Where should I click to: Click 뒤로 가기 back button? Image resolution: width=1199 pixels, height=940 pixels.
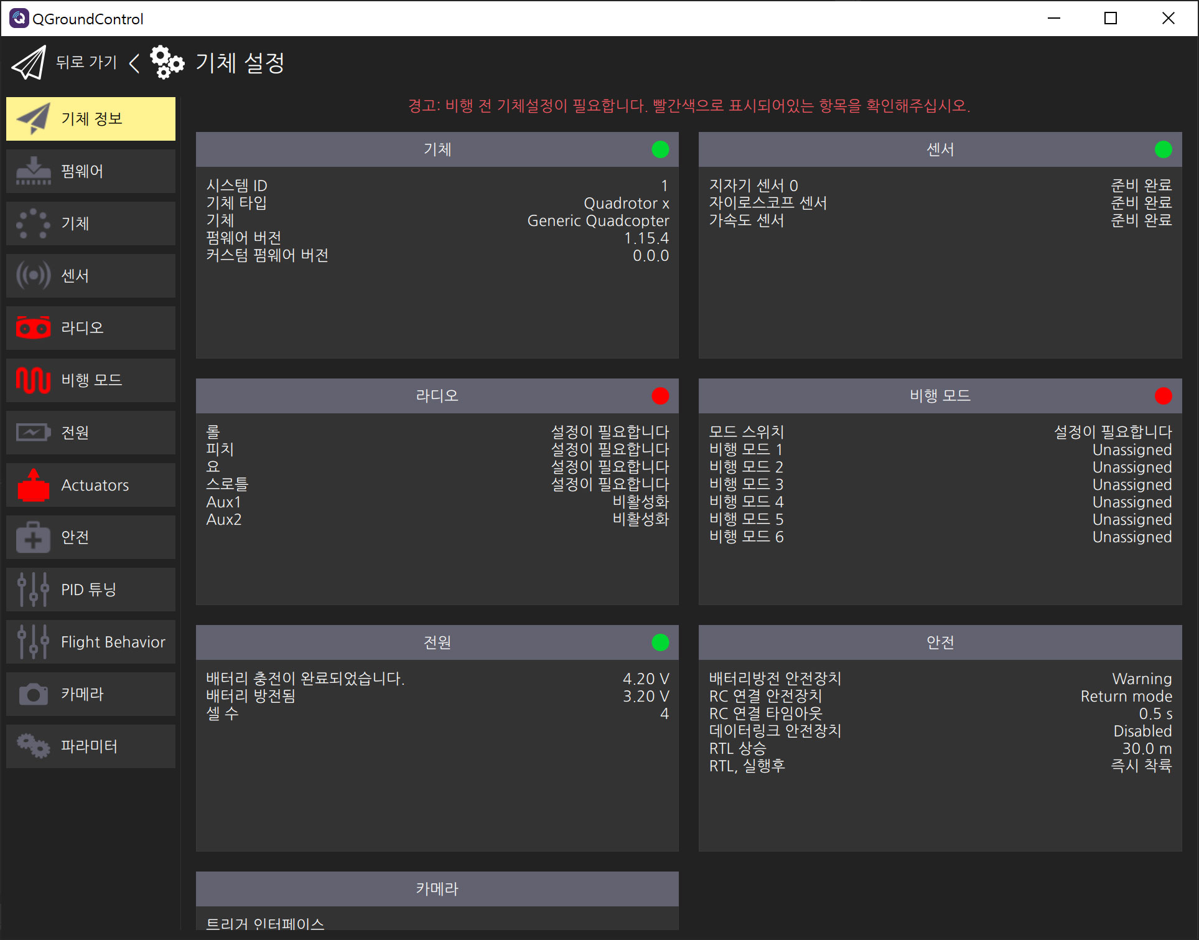86,62
